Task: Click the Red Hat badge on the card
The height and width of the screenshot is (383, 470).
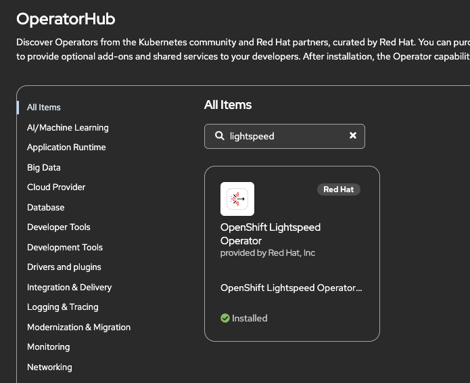Action: point(338,189)
